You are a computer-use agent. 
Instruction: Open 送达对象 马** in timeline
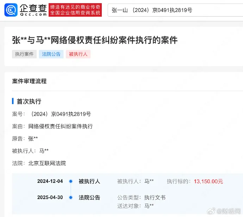click(x=149, y=206)
